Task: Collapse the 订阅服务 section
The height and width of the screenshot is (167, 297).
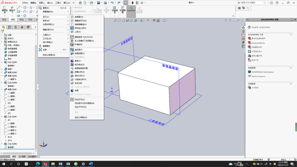Action: [x=291, y=84]
